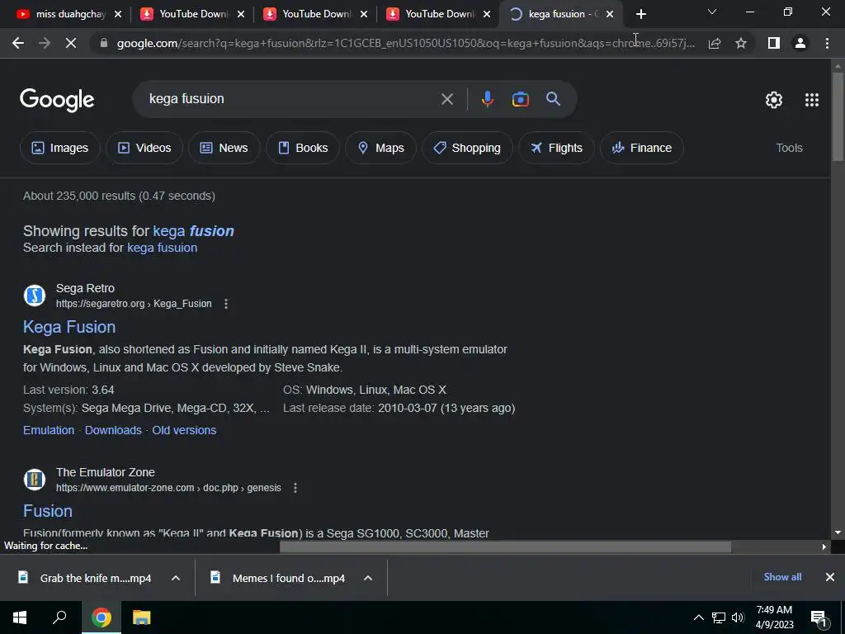
Task: Open the Google apps grid
Action: [812, 100]
